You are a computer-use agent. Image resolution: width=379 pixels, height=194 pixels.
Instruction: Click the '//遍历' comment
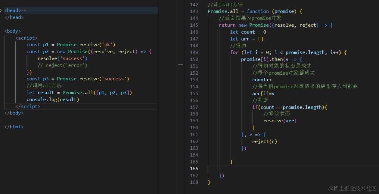pos(238,46)
